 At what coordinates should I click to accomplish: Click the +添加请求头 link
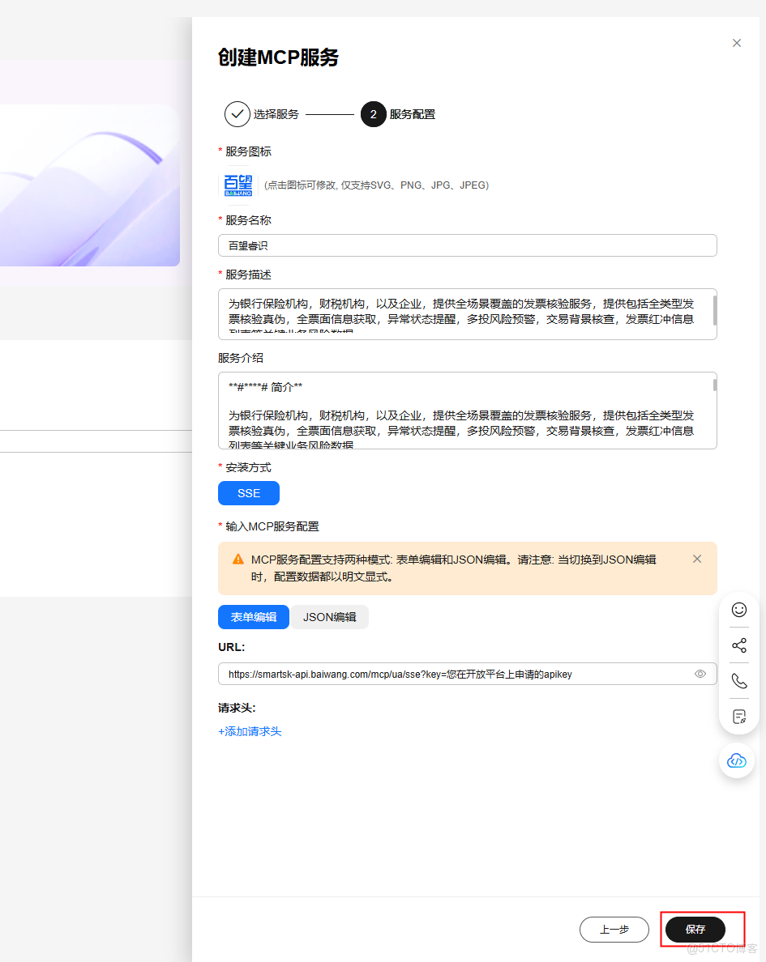[249, 729]
